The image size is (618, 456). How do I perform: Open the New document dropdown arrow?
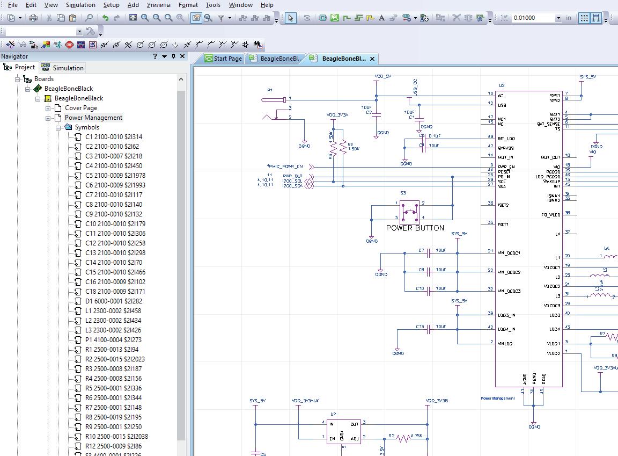(20, 18)
